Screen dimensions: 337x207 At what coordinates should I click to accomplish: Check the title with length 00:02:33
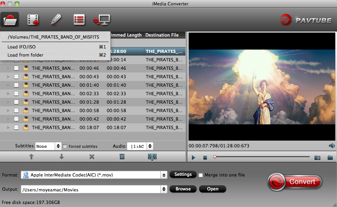click(16, 94)
